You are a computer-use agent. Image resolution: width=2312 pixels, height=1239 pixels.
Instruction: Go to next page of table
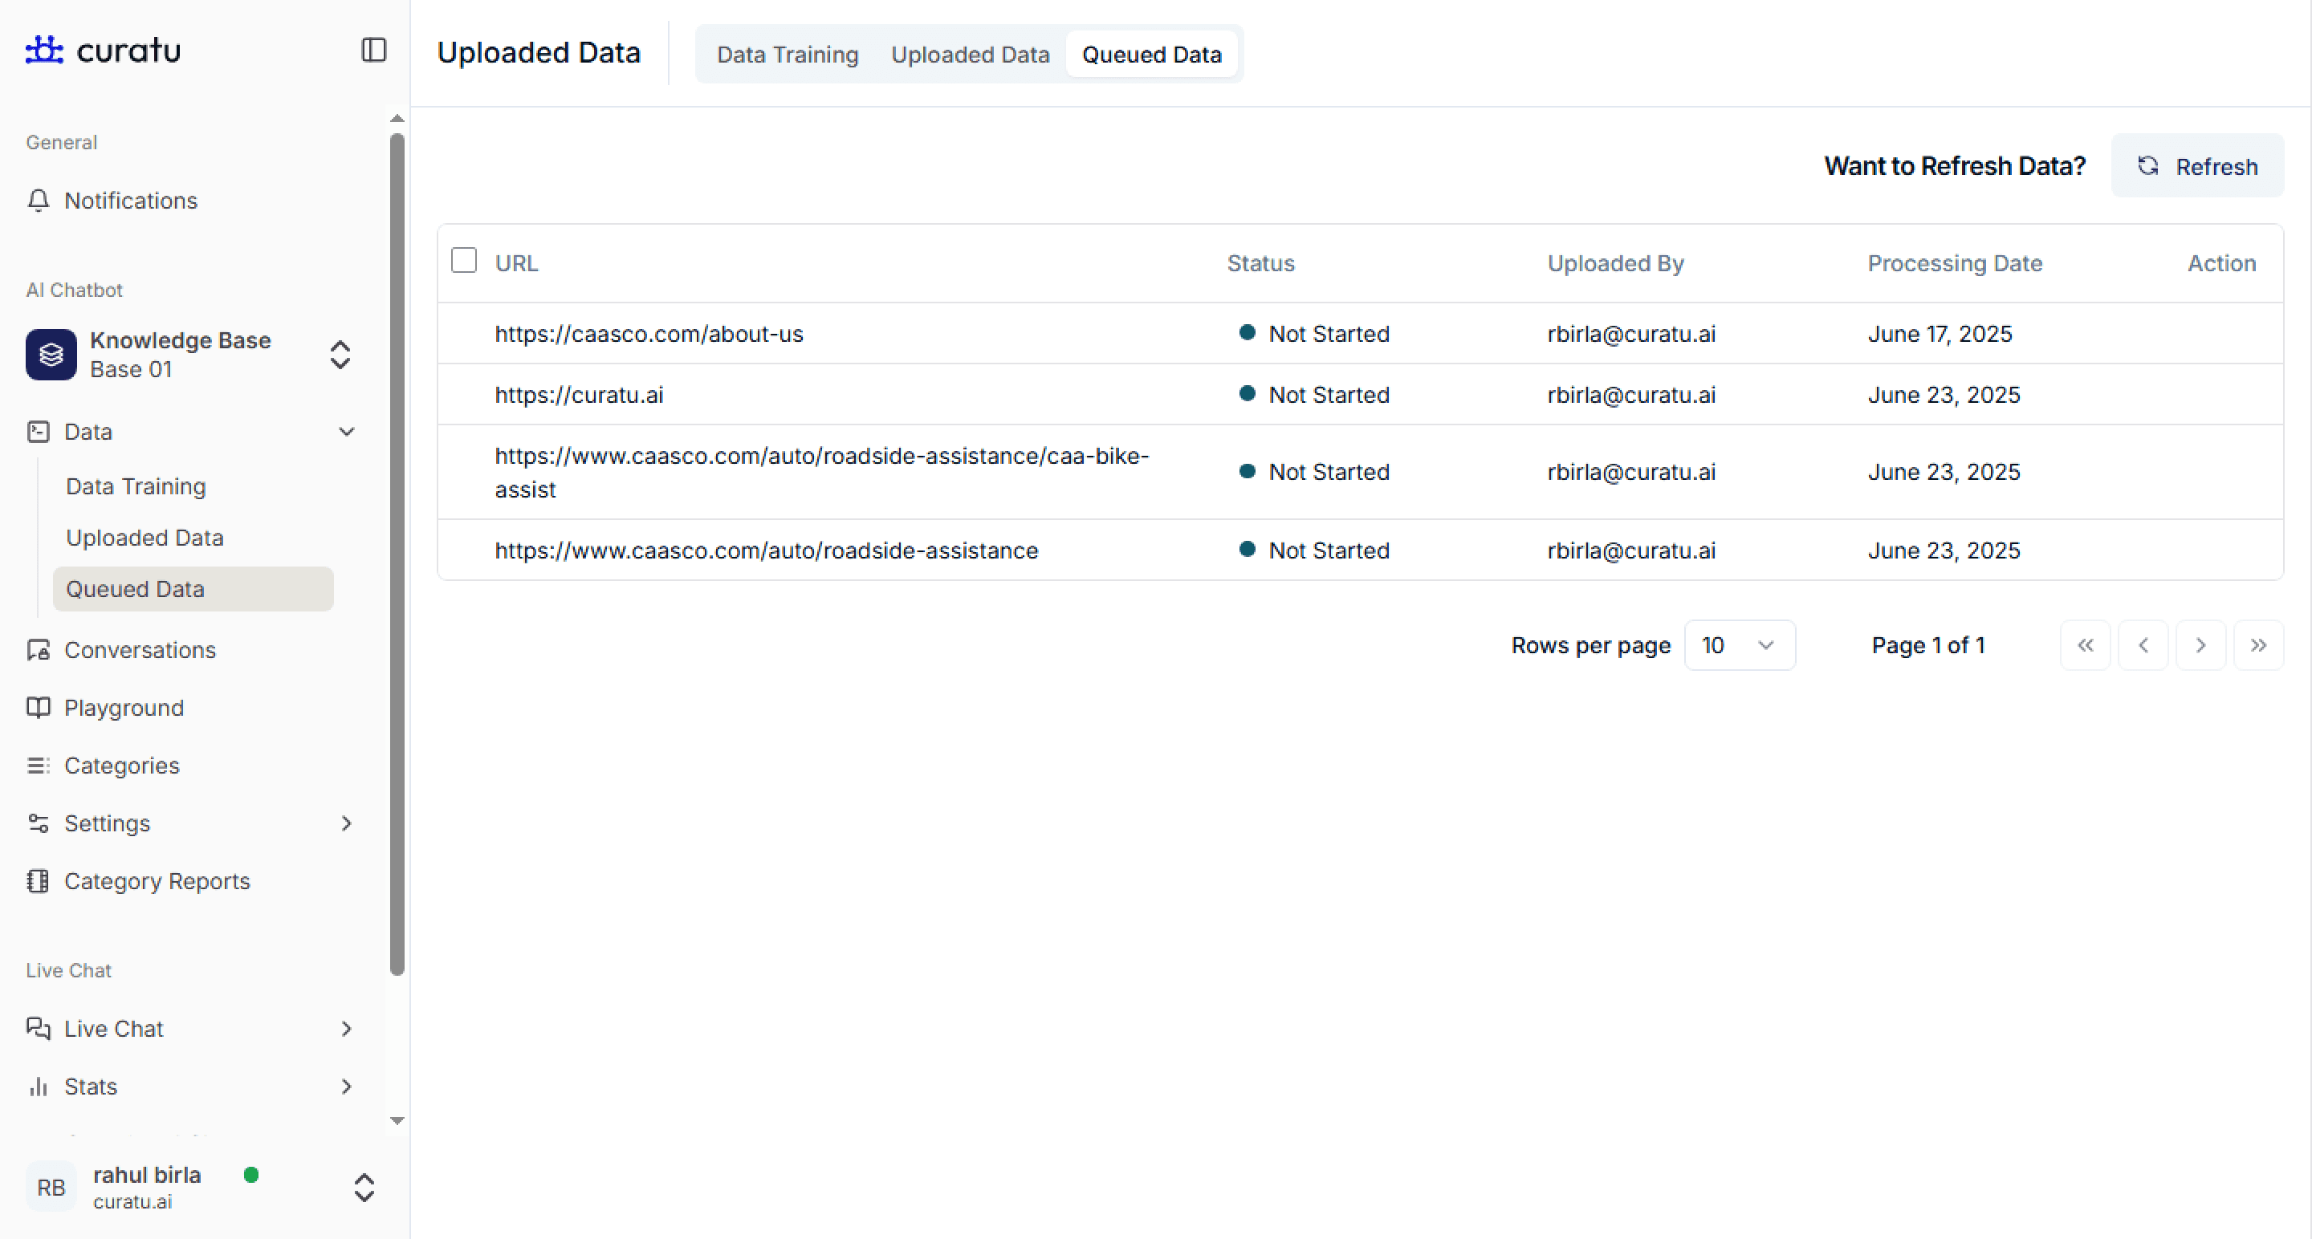(2200, 645)
